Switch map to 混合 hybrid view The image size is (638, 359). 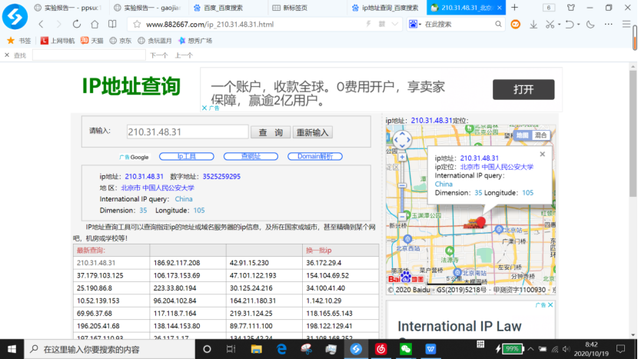540,135
